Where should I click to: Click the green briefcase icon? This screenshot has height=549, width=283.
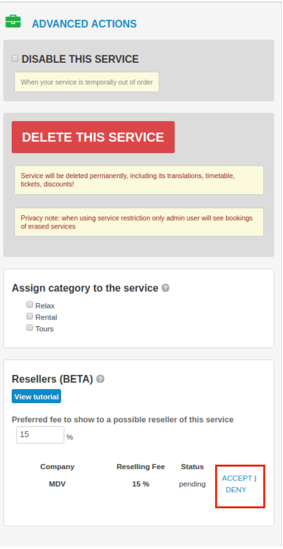tap(13, 21)
